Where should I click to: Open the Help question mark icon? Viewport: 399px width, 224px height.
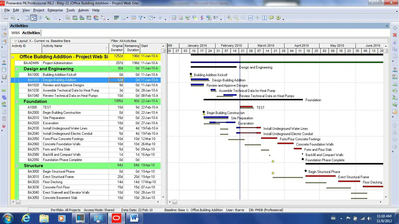tap(278, 17)
